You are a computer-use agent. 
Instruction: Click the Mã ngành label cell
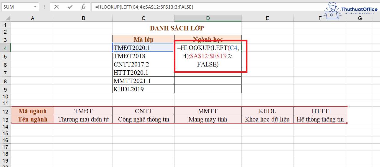click(x=32, y=111)
